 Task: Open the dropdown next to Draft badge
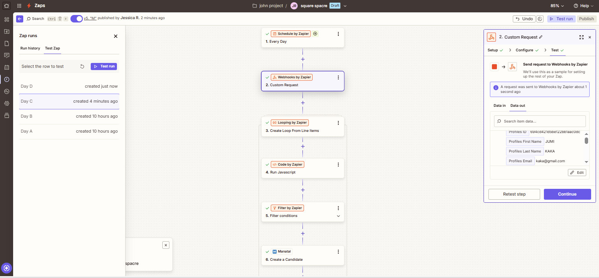345,6
